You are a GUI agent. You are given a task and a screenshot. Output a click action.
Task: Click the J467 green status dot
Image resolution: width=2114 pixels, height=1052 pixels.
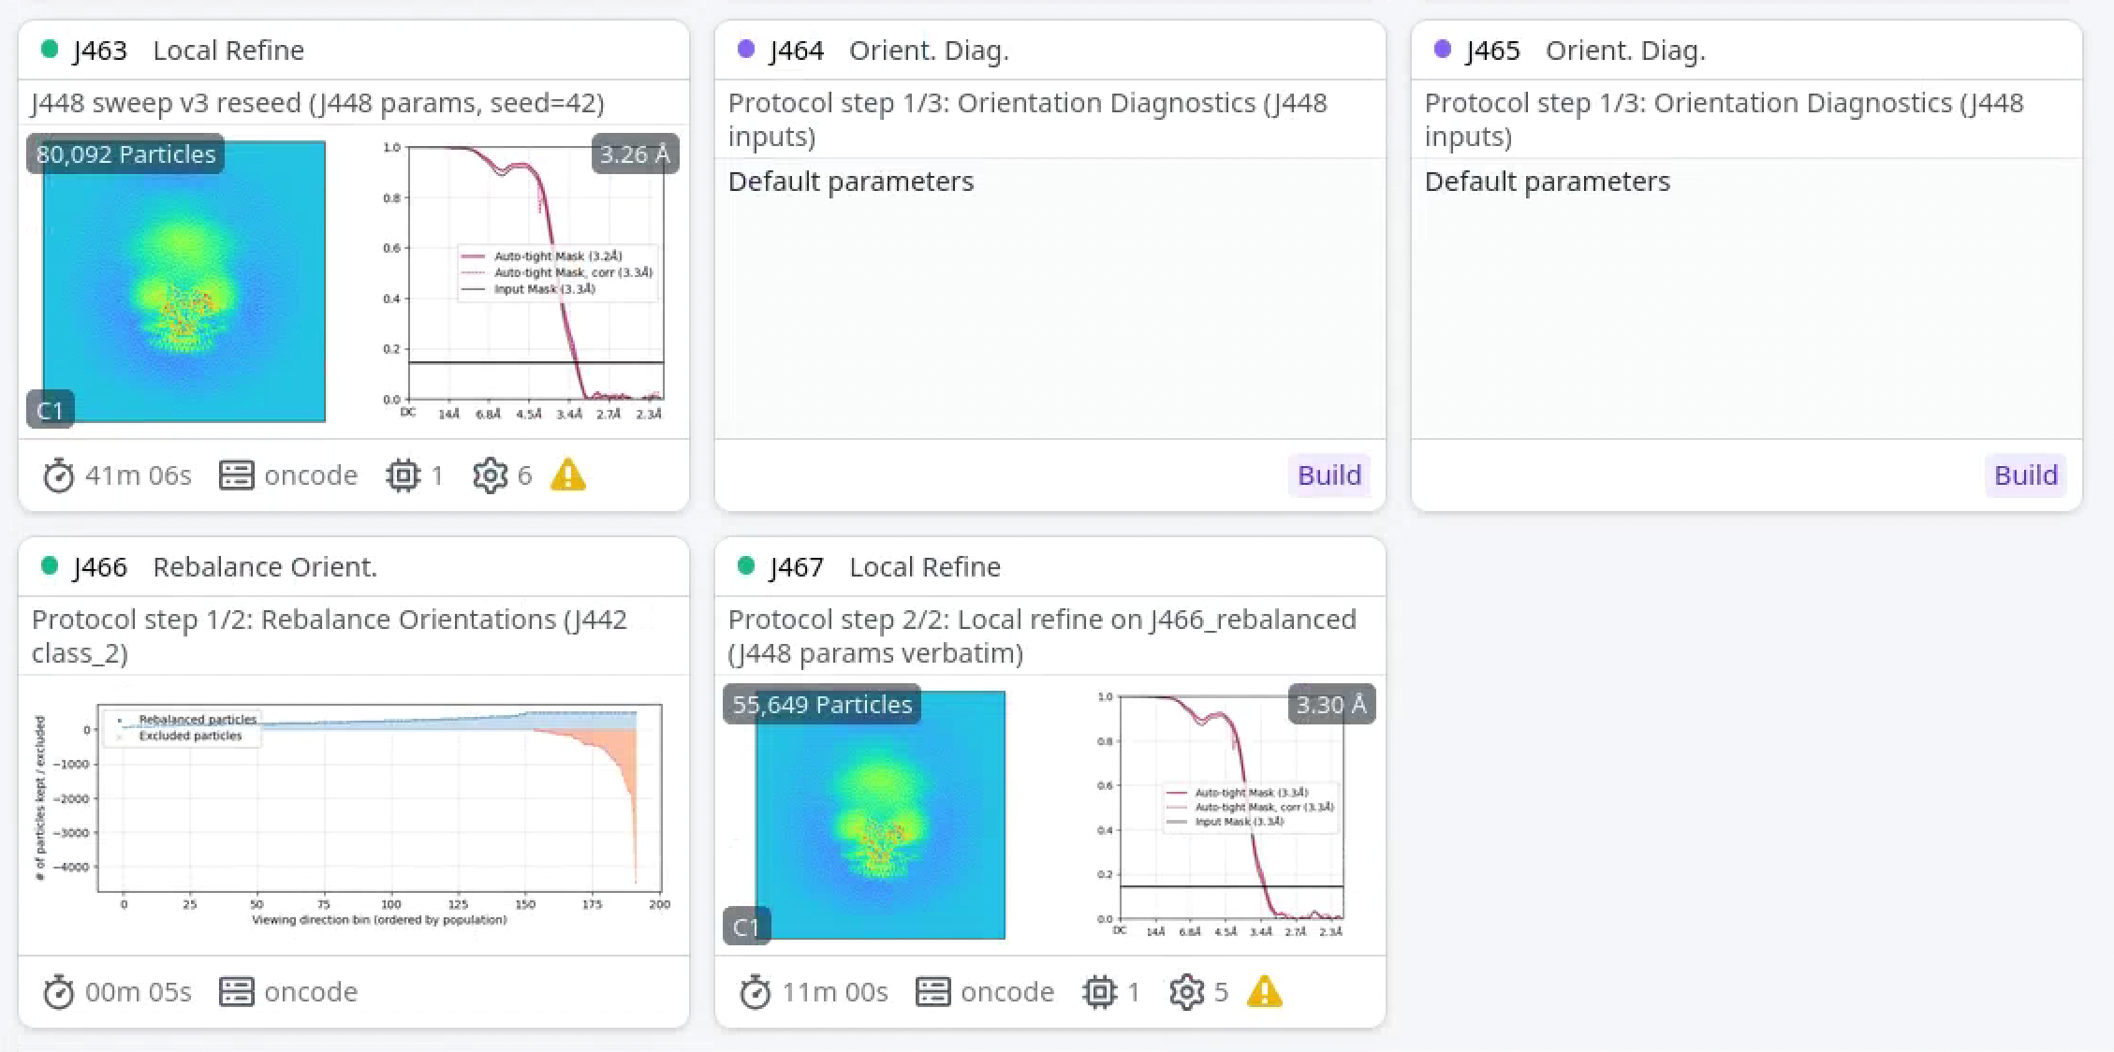746,565
